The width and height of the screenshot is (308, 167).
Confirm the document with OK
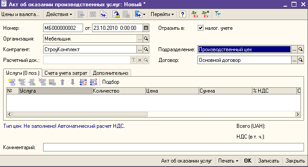click(248, 161)
